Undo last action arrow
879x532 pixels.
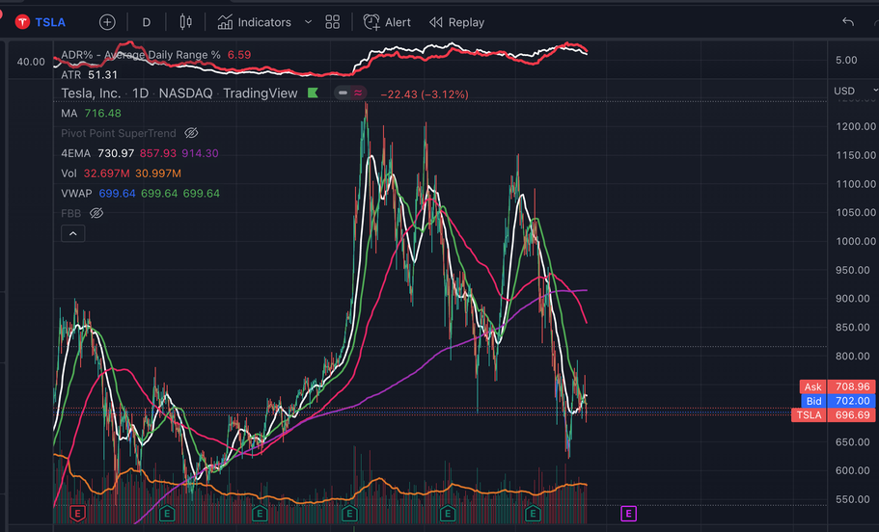(847, 22)
